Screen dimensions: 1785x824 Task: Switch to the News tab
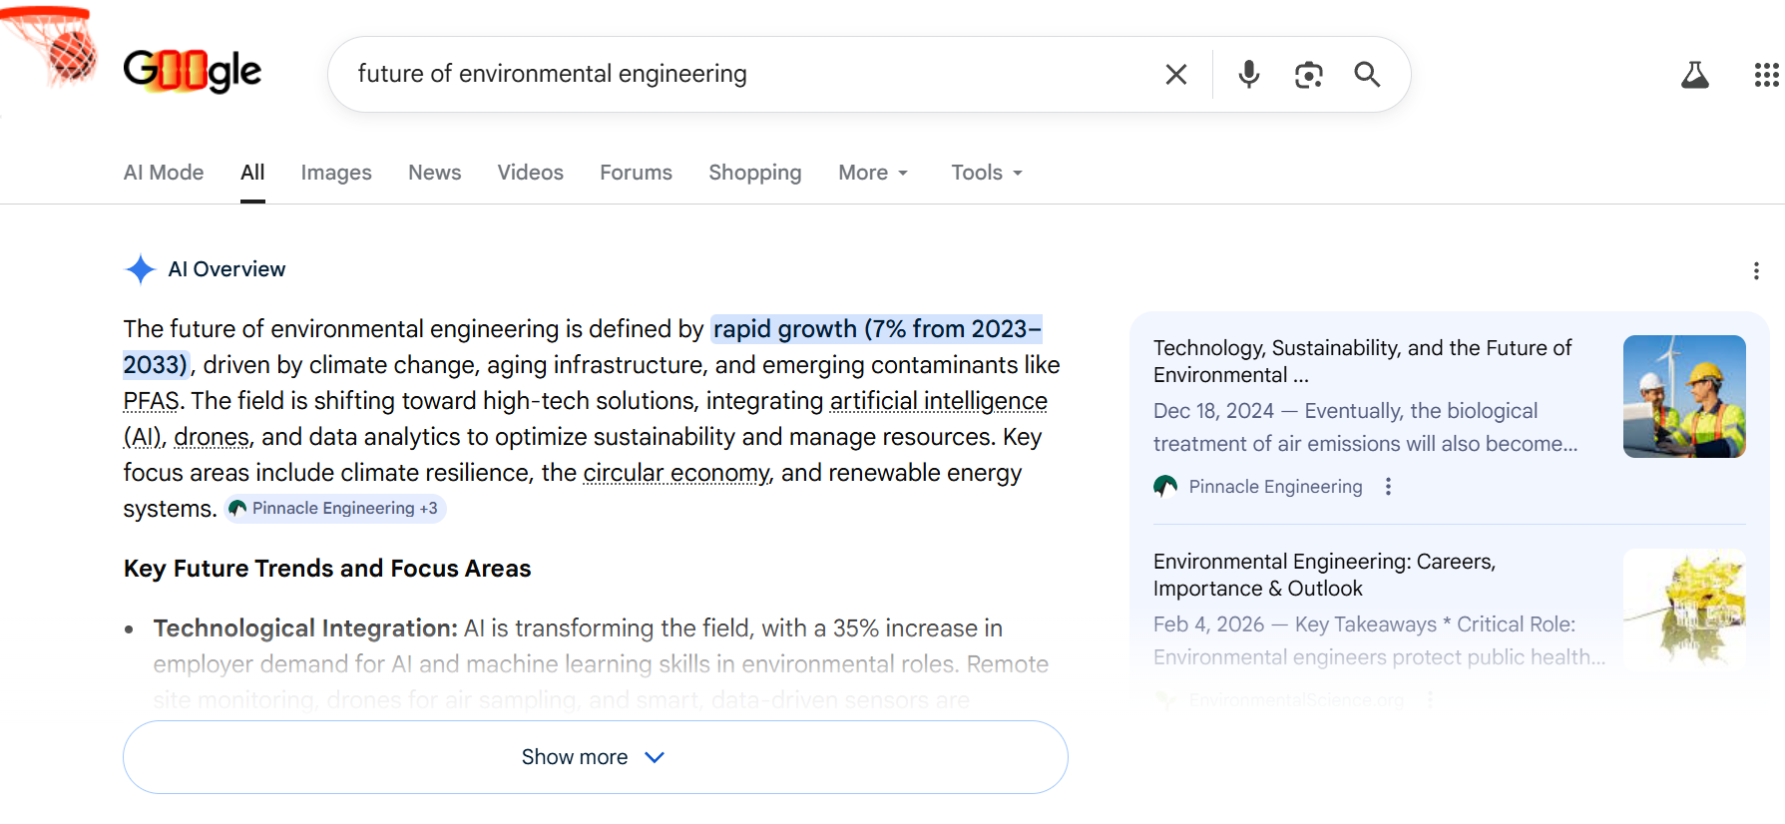point(434,173)
